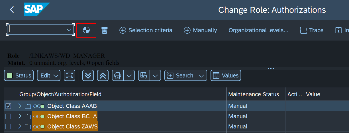Click the layout settings grid icon
Image resolution: width=349 pixels, height=133 pixels.
click(144, 75)
